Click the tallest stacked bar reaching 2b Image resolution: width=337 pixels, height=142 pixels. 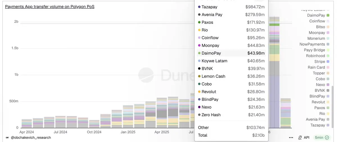[x=274, y=72]
